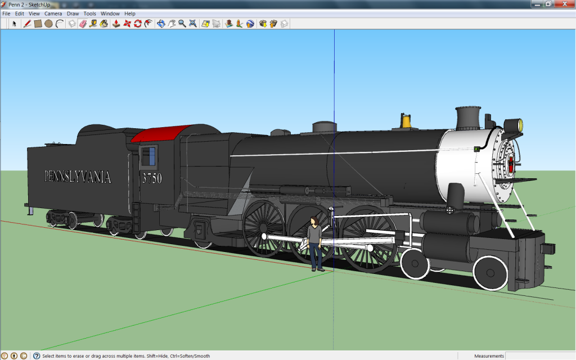Image resolution: width=576 pixels, height=360 pixels.
Task: Click the red cab roof of locomotive
Action: (x=160, y=133)
